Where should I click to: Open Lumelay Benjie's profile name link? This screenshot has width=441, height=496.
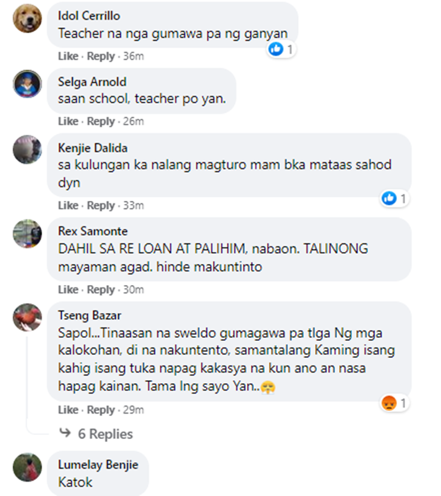point(98,465)
